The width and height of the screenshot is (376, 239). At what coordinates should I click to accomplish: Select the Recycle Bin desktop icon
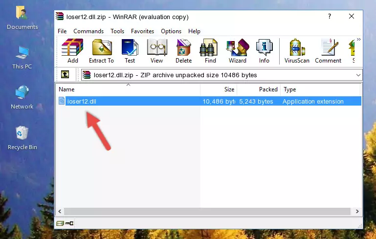pyautogui.click(x=22, y=138)
